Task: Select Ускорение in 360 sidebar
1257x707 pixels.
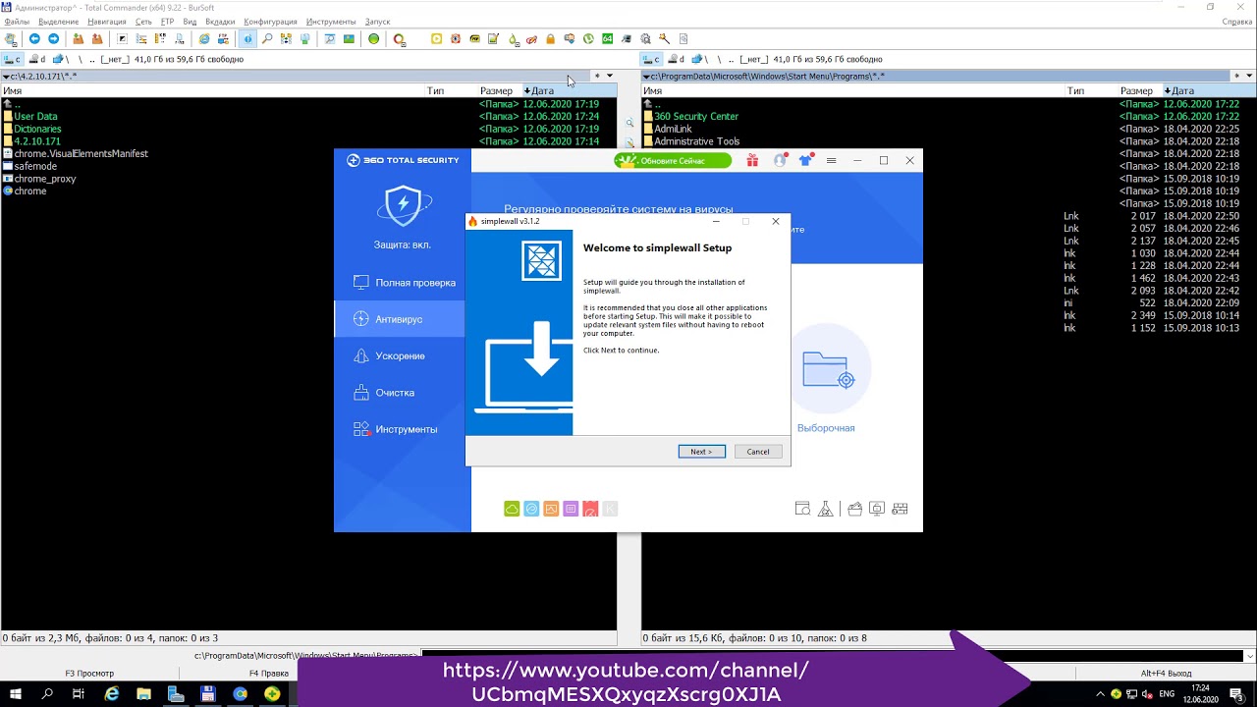Action: click(400, 355)
